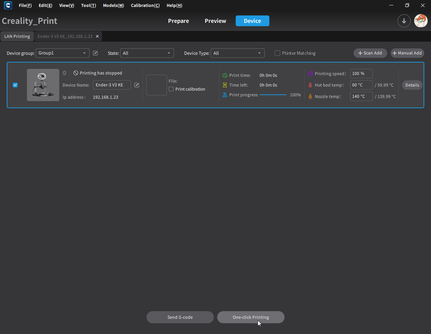Click the Hot bed temp thermometer icon

[x=310, y=85]
